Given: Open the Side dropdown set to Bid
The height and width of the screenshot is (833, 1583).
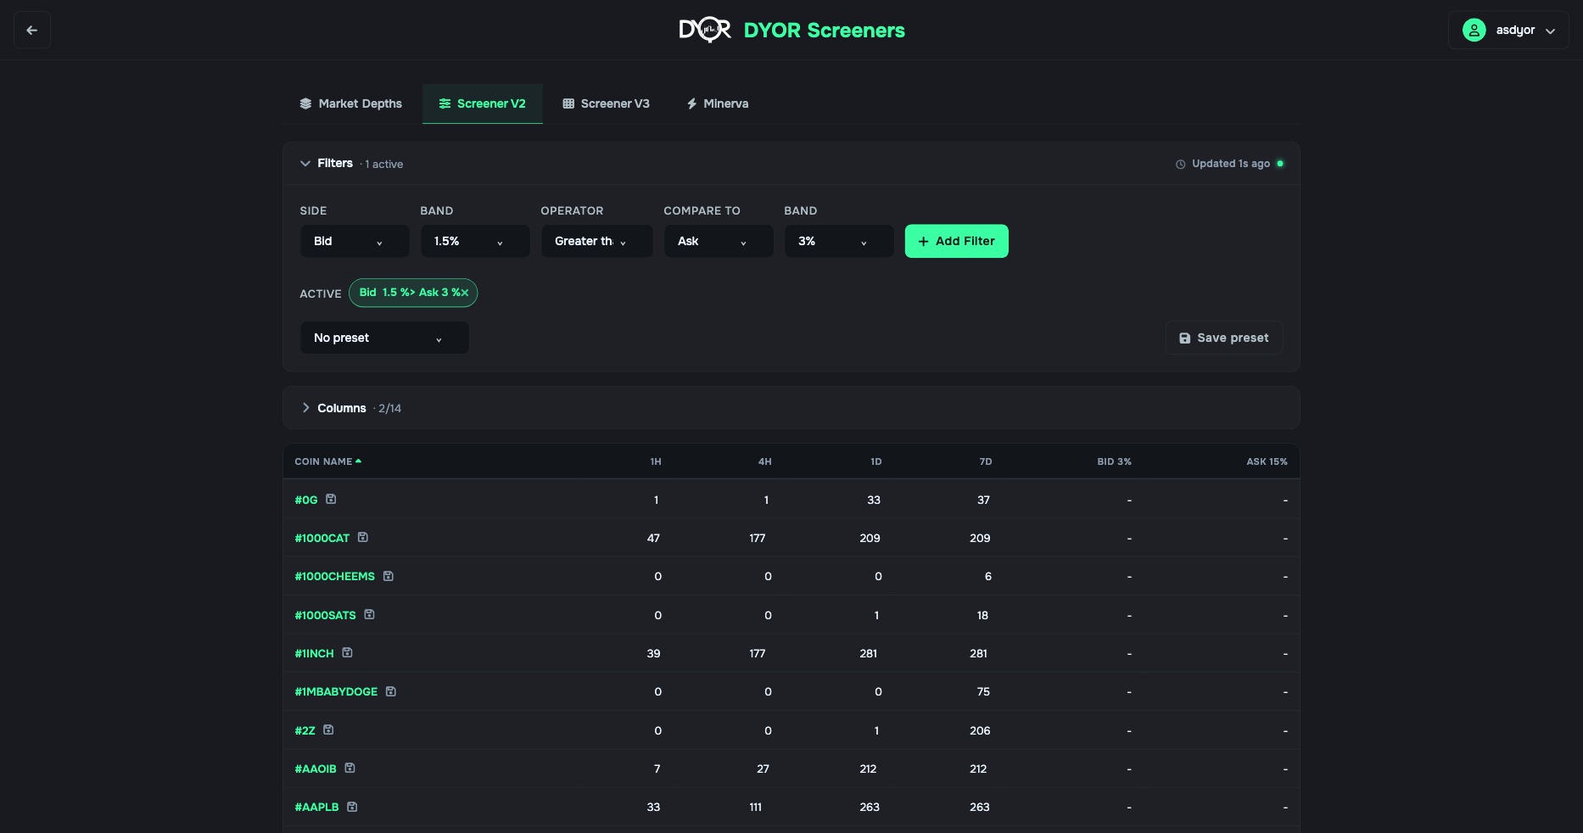Looking at the screenshot, I should (355, 241).
